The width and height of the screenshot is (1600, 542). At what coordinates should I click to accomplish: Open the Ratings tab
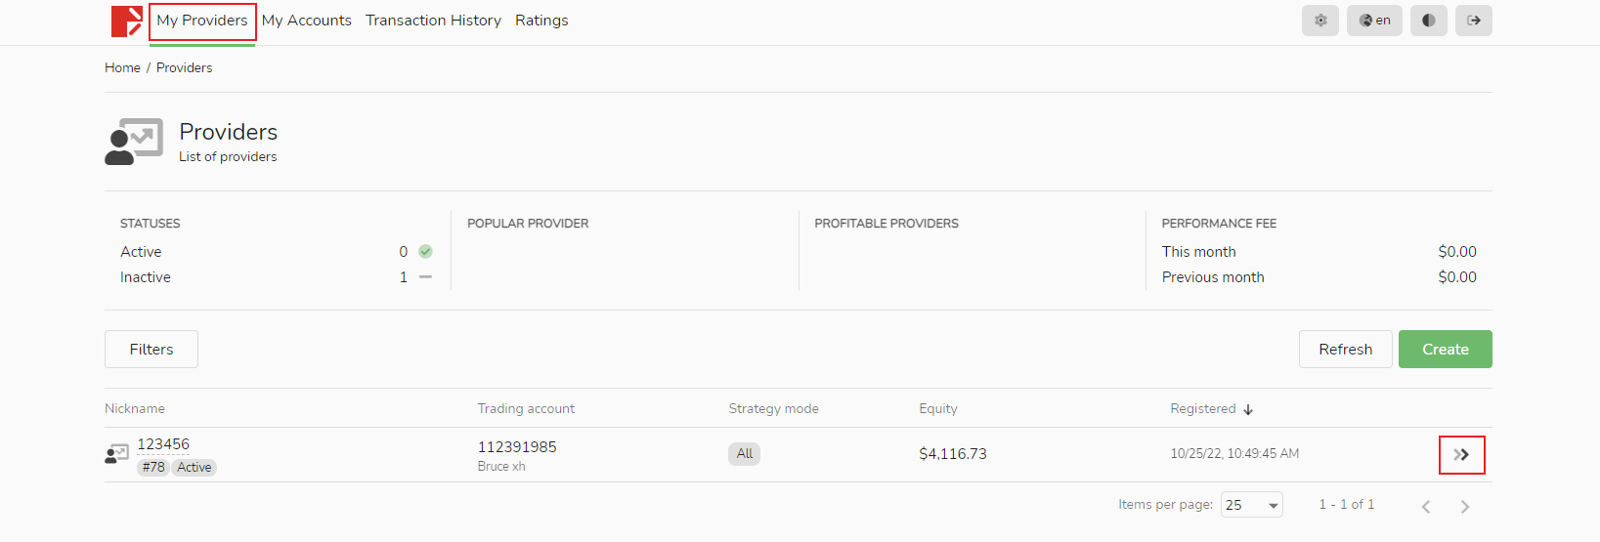[541, 21]
